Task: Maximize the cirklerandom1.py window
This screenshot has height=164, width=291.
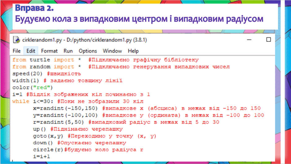Action: [x=268, y=40]
